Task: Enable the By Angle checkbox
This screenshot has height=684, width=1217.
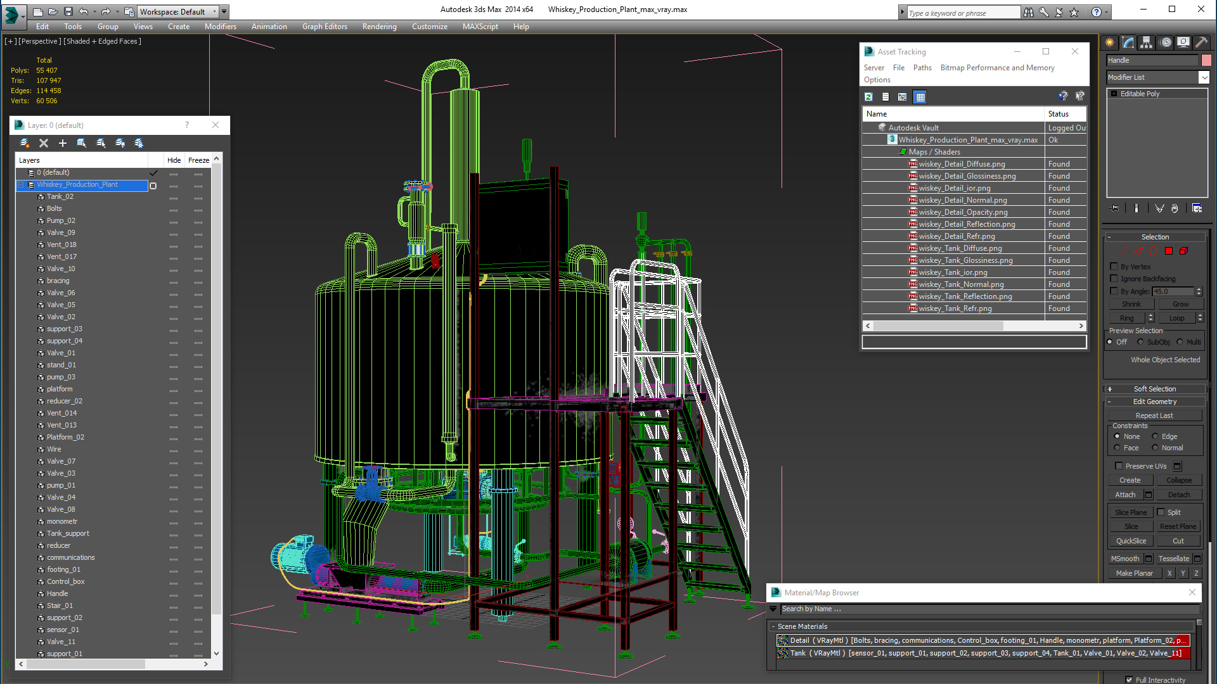Action: tap(1114, 291)
